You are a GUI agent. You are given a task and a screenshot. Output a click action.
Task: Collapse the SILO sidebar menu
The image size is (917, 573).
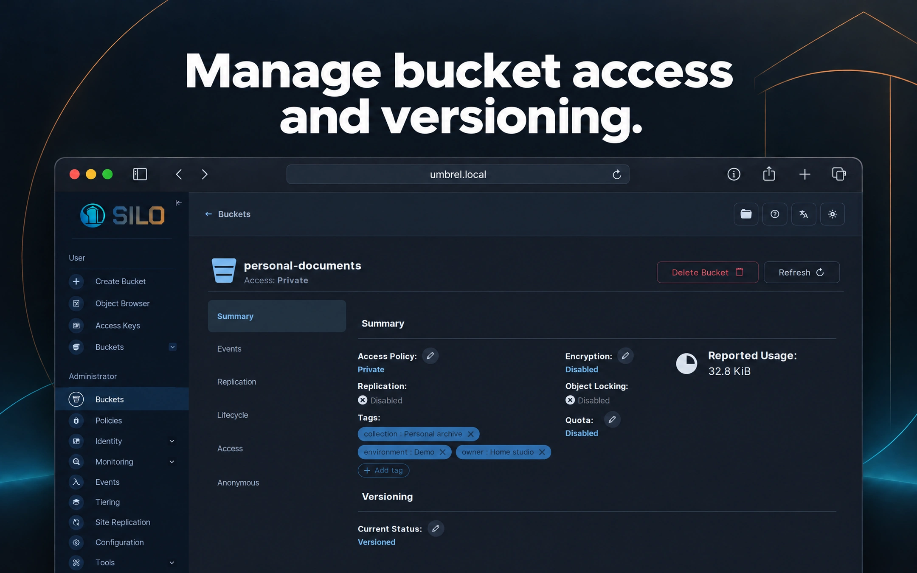click(179, 203)
